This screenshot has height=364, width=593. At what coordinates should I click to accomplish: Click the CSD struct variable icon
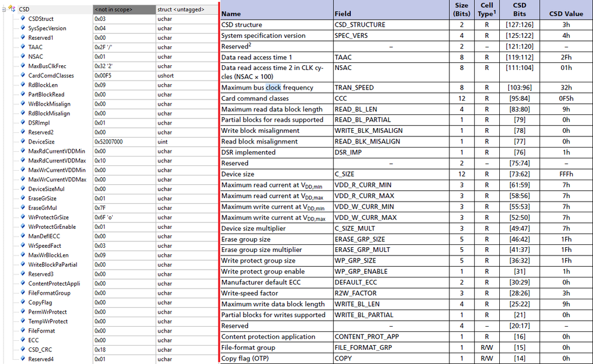pyautogui.click(x=12, y=9)
